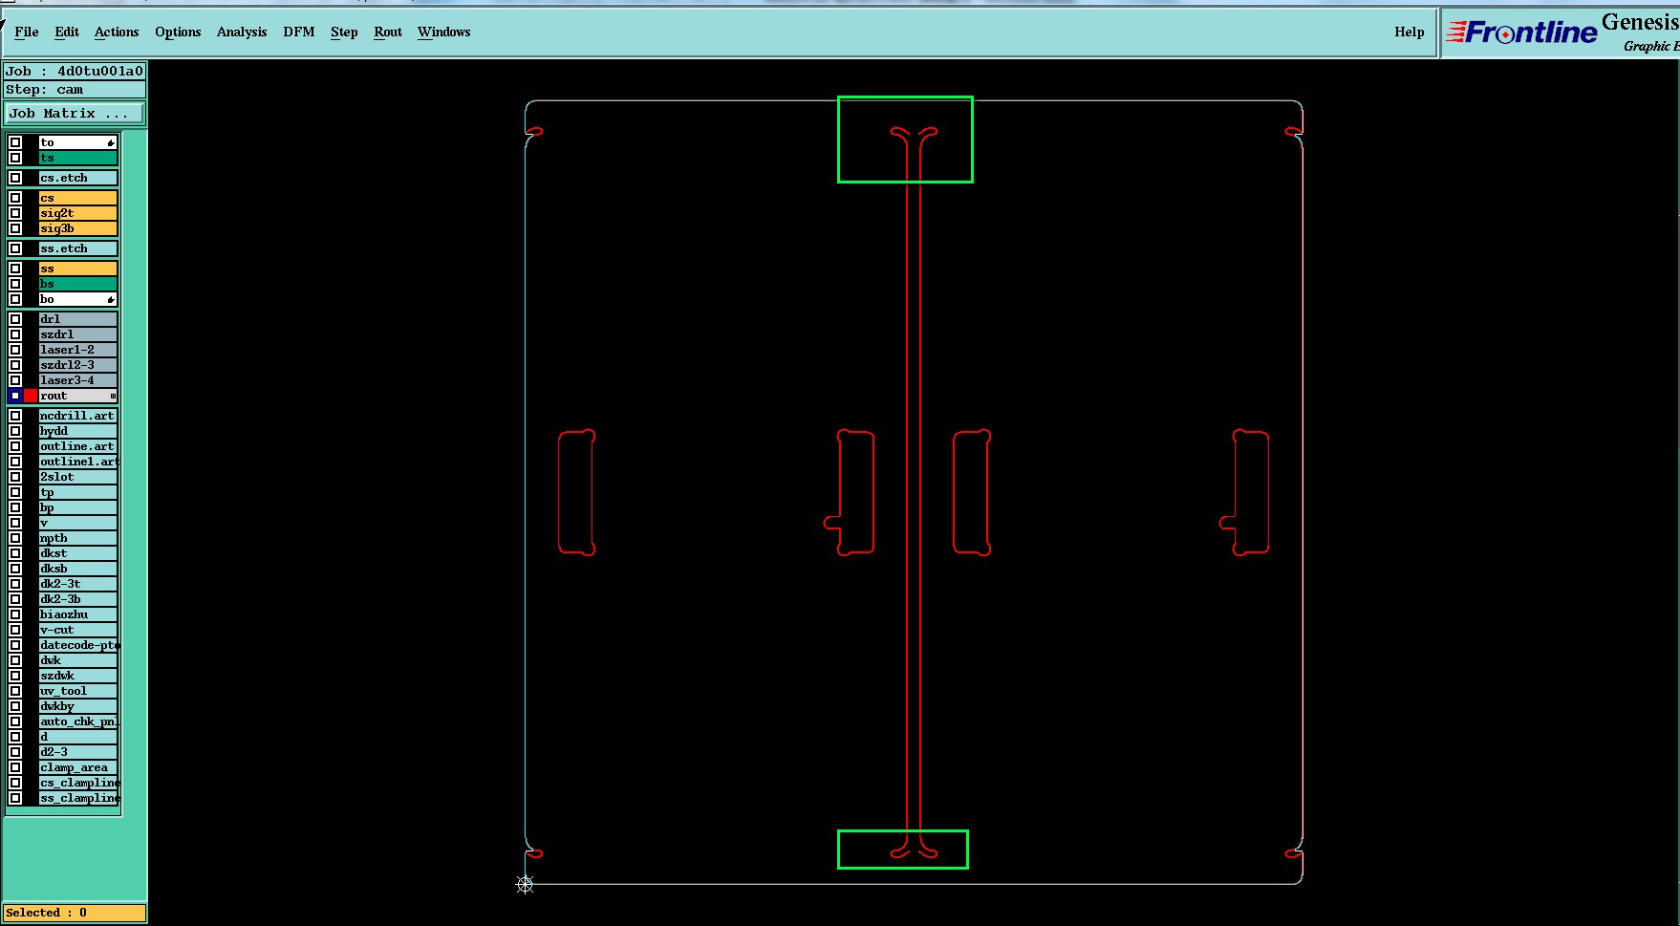
Task: Toggle the to layer checkbox
Action: [x=15, y=142]
